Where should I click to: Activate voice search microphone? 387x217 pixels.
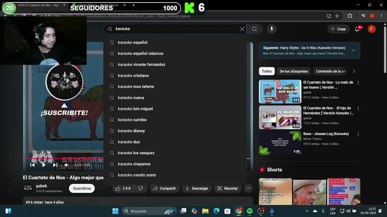272,29
